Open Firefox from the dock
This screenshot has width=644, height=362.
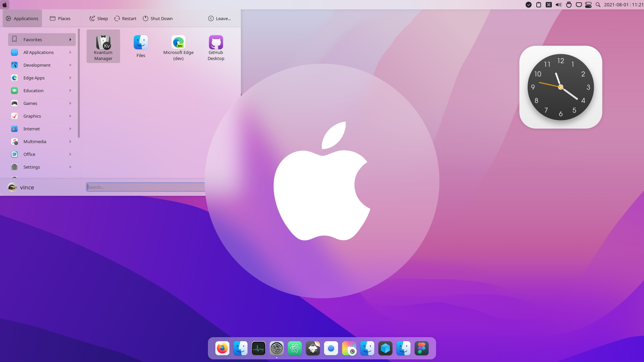click(222, 349)
